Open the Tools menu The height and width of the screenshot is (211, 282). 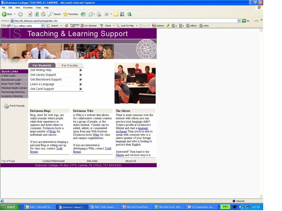(x=38, y=8)
